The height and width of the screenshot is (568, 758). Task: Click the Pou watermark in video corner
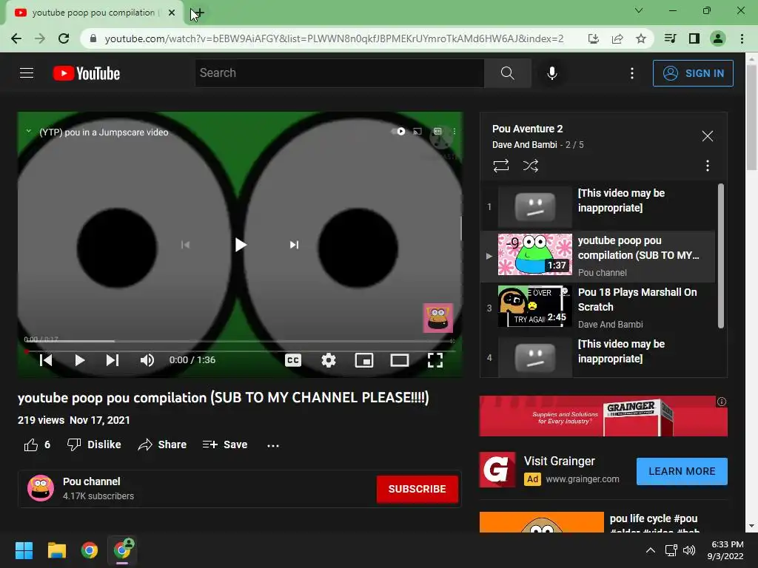438,318
